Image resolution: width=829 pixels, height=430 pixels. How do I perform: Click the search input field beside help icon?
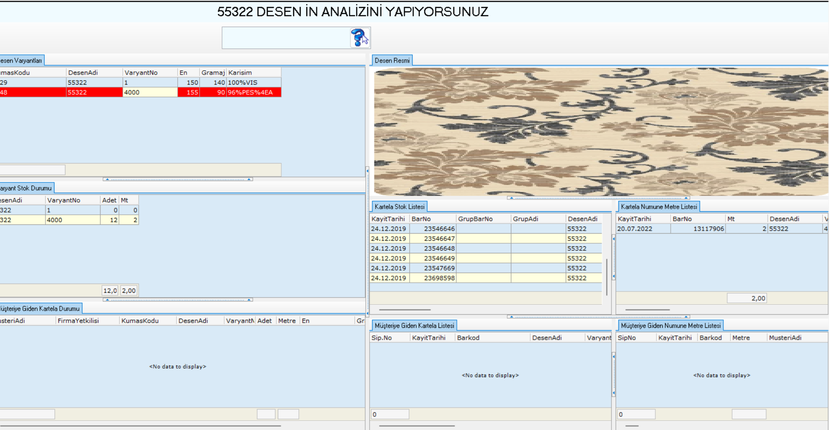[x=286, y=38]
